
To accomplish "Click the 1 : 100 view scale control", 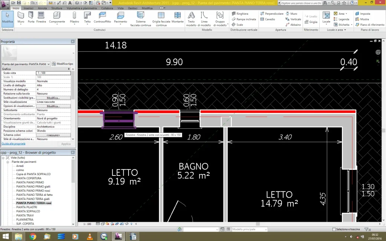I will pos(87,224).
